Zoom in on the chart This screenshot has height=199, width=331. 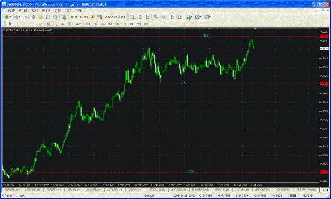pyautogui.click(x=156, y=17)
